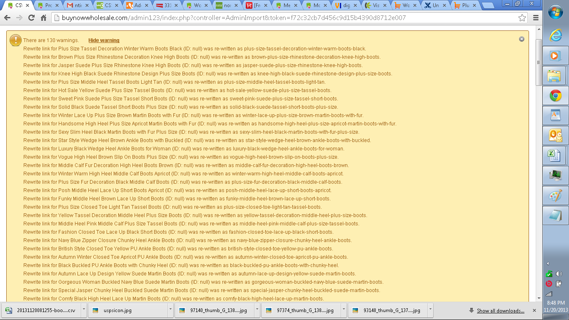The image size is (569, 320).
Task: Show hidden system tray icons arrow
Action: coord(548,263)
